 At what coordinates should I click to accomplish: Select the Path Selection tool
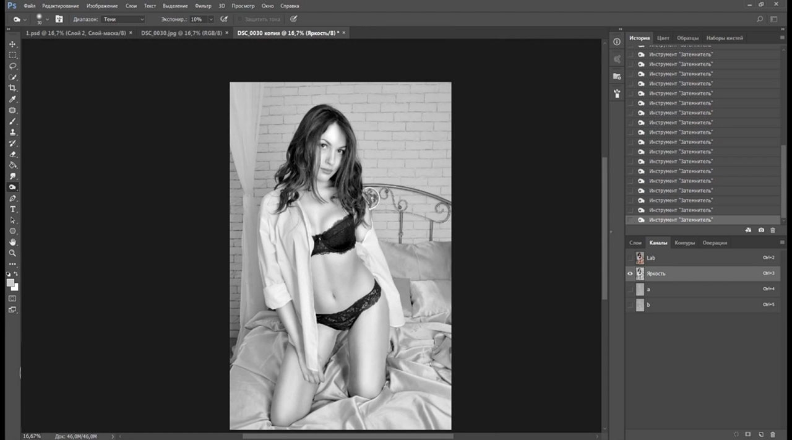12,220
